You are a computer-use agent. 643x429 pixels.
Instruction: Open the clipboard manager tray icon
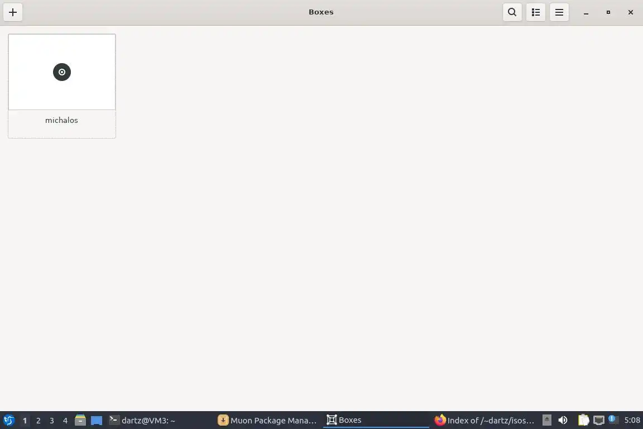tap(583, 420)
